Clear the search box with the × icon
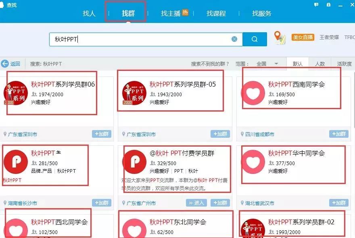The width and height of the screenshot is (355, 238). [234, 38]
